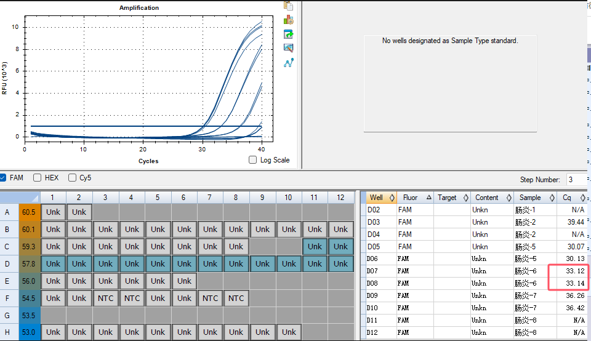Toggle the data point markers line icon
Viewport: 591px width, 341px height.
[288, 63]
